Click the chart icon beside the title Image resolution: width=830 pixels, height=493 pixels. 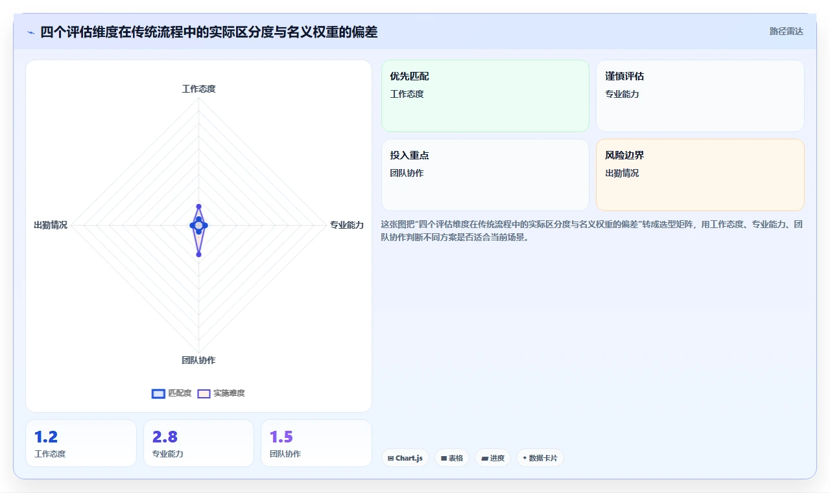coord(31,32)
